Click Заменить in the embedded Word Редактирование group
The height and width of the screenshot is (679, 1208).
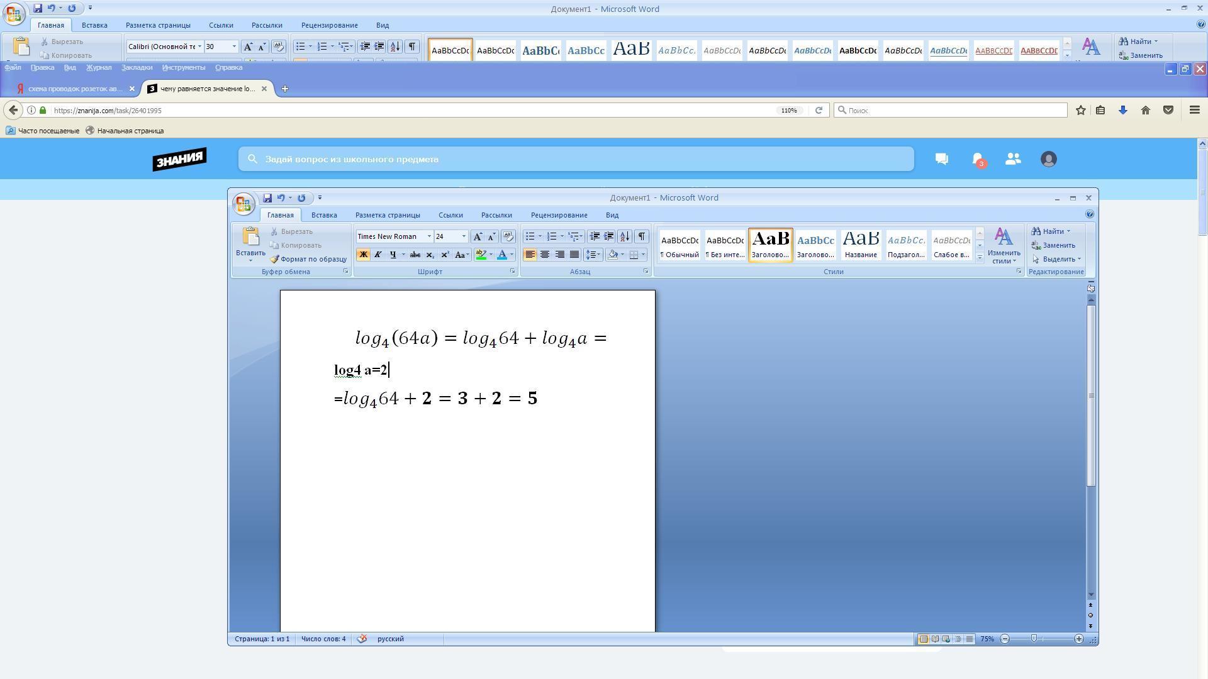[1054, 245]
